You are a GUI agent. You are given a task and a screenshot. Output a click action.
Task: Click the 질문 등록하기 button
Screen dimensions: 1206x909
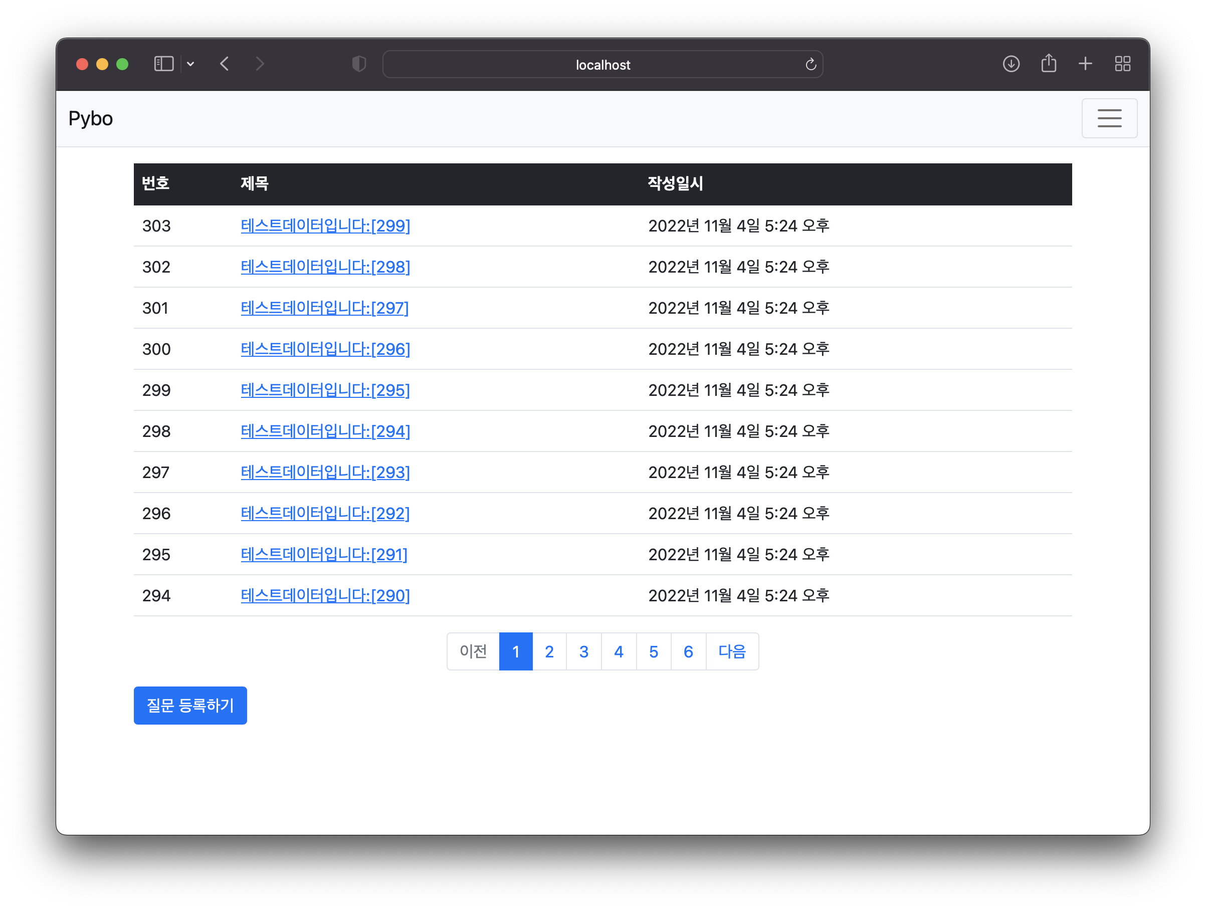[190, 705]
